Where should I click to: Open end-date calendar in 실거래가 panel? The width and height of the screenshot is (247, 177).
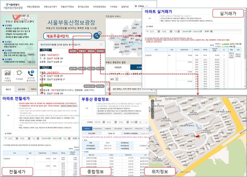coord(201,32)
